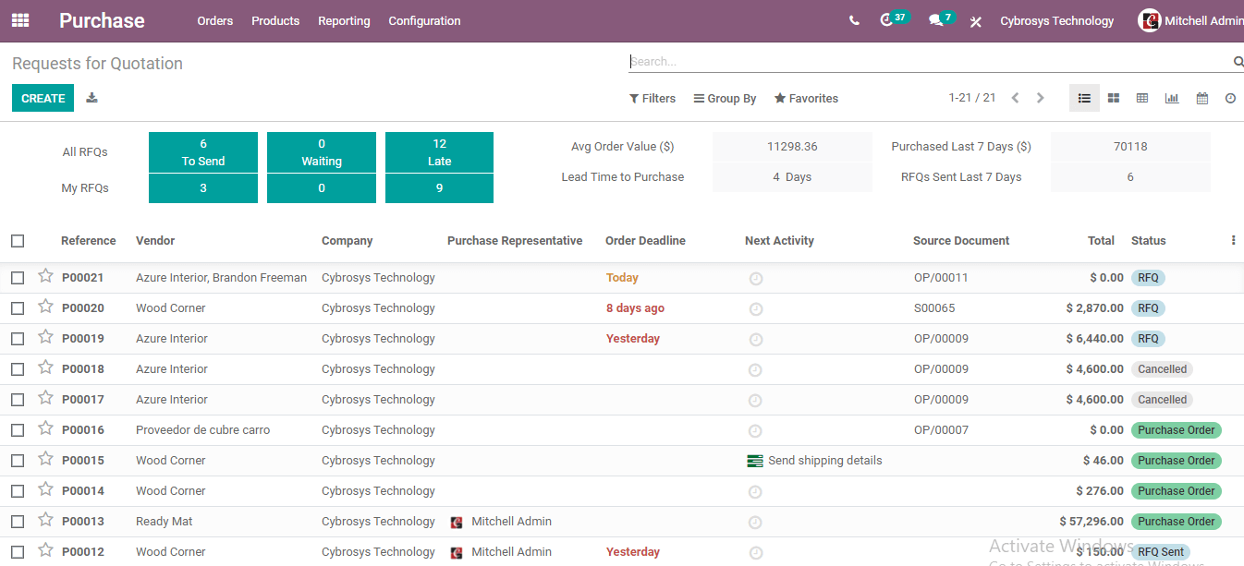
Task: Click RFQ Sent status on P00012
Action: (x=1161, y=552)
